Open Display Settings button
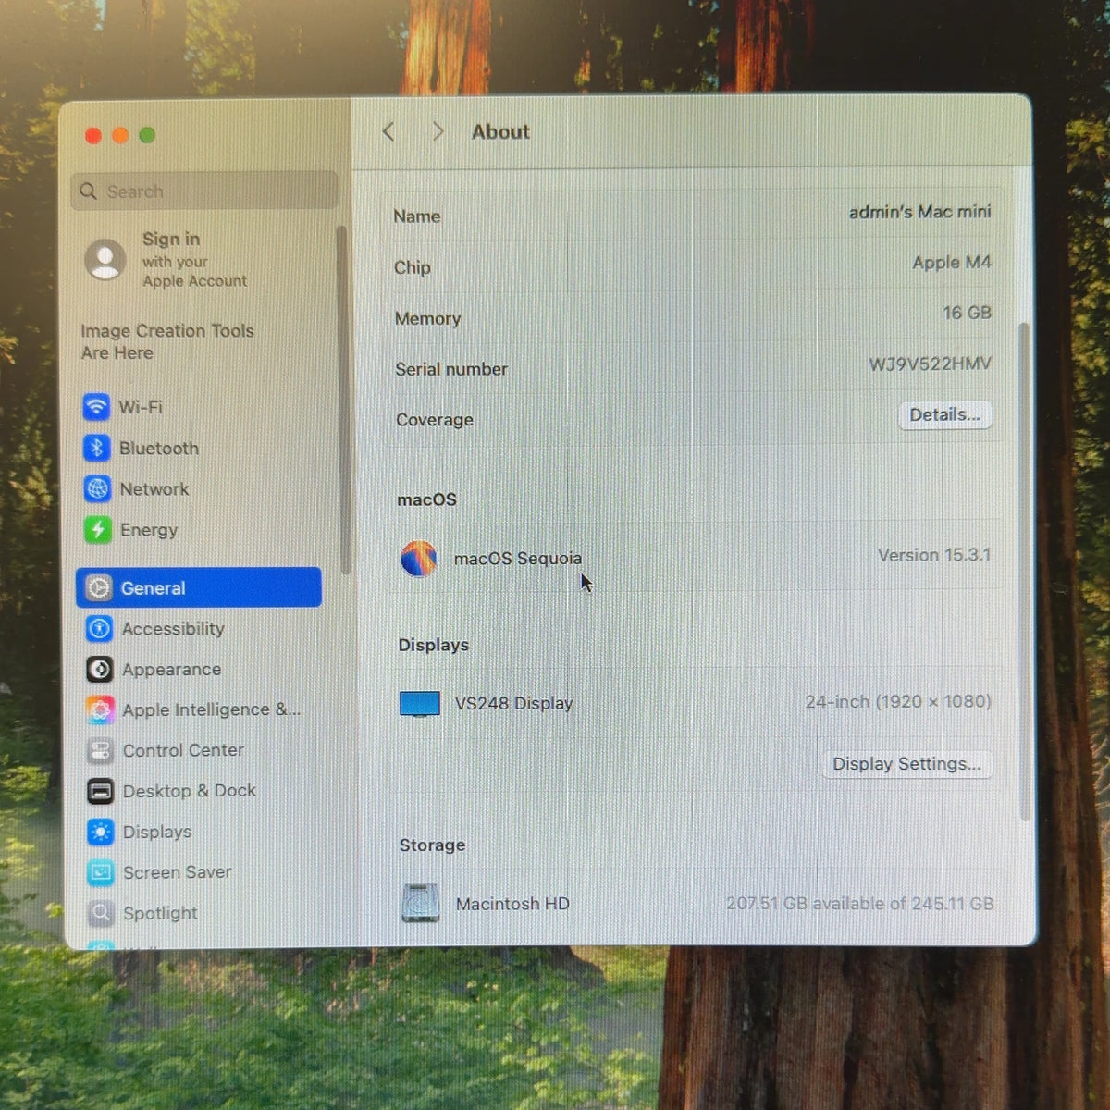Image resolution: width=1110 pixels, height=1110 pixels. [x=906, y=764]
